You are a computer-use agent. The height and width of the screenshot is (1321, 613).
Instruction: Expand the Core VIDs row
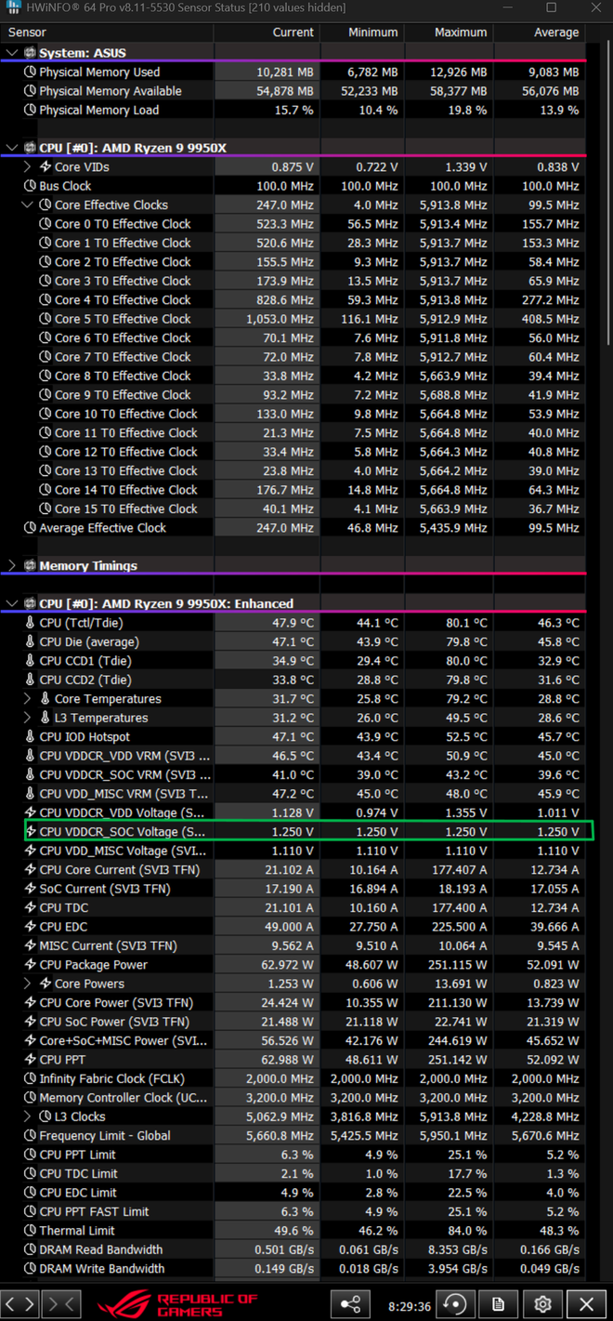pos(28,167)
